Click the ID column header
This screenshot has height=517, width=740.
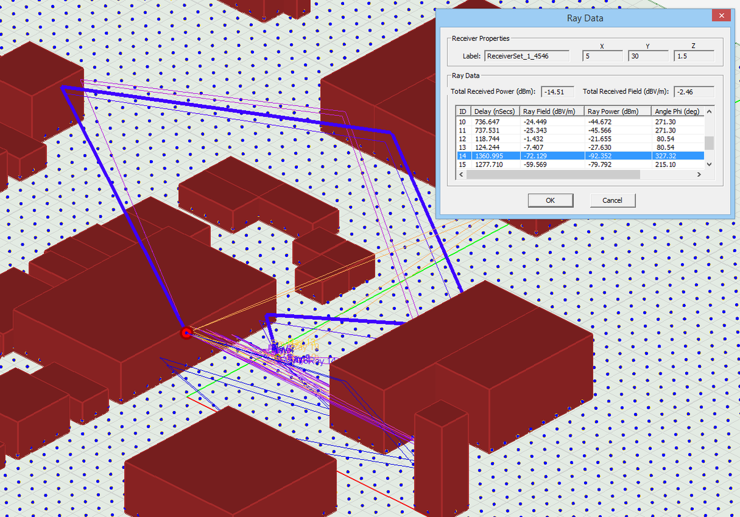[462, 111]
